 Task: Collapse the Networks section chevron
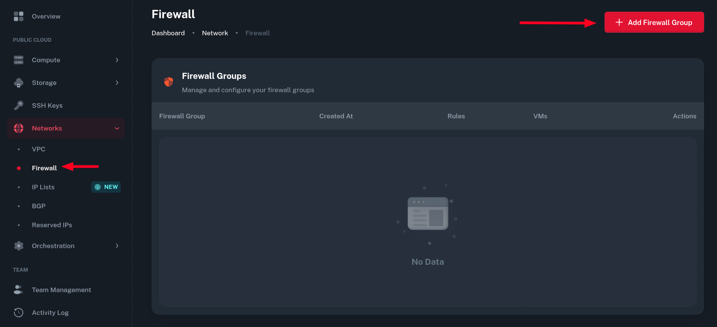click(x=117, y=128)
